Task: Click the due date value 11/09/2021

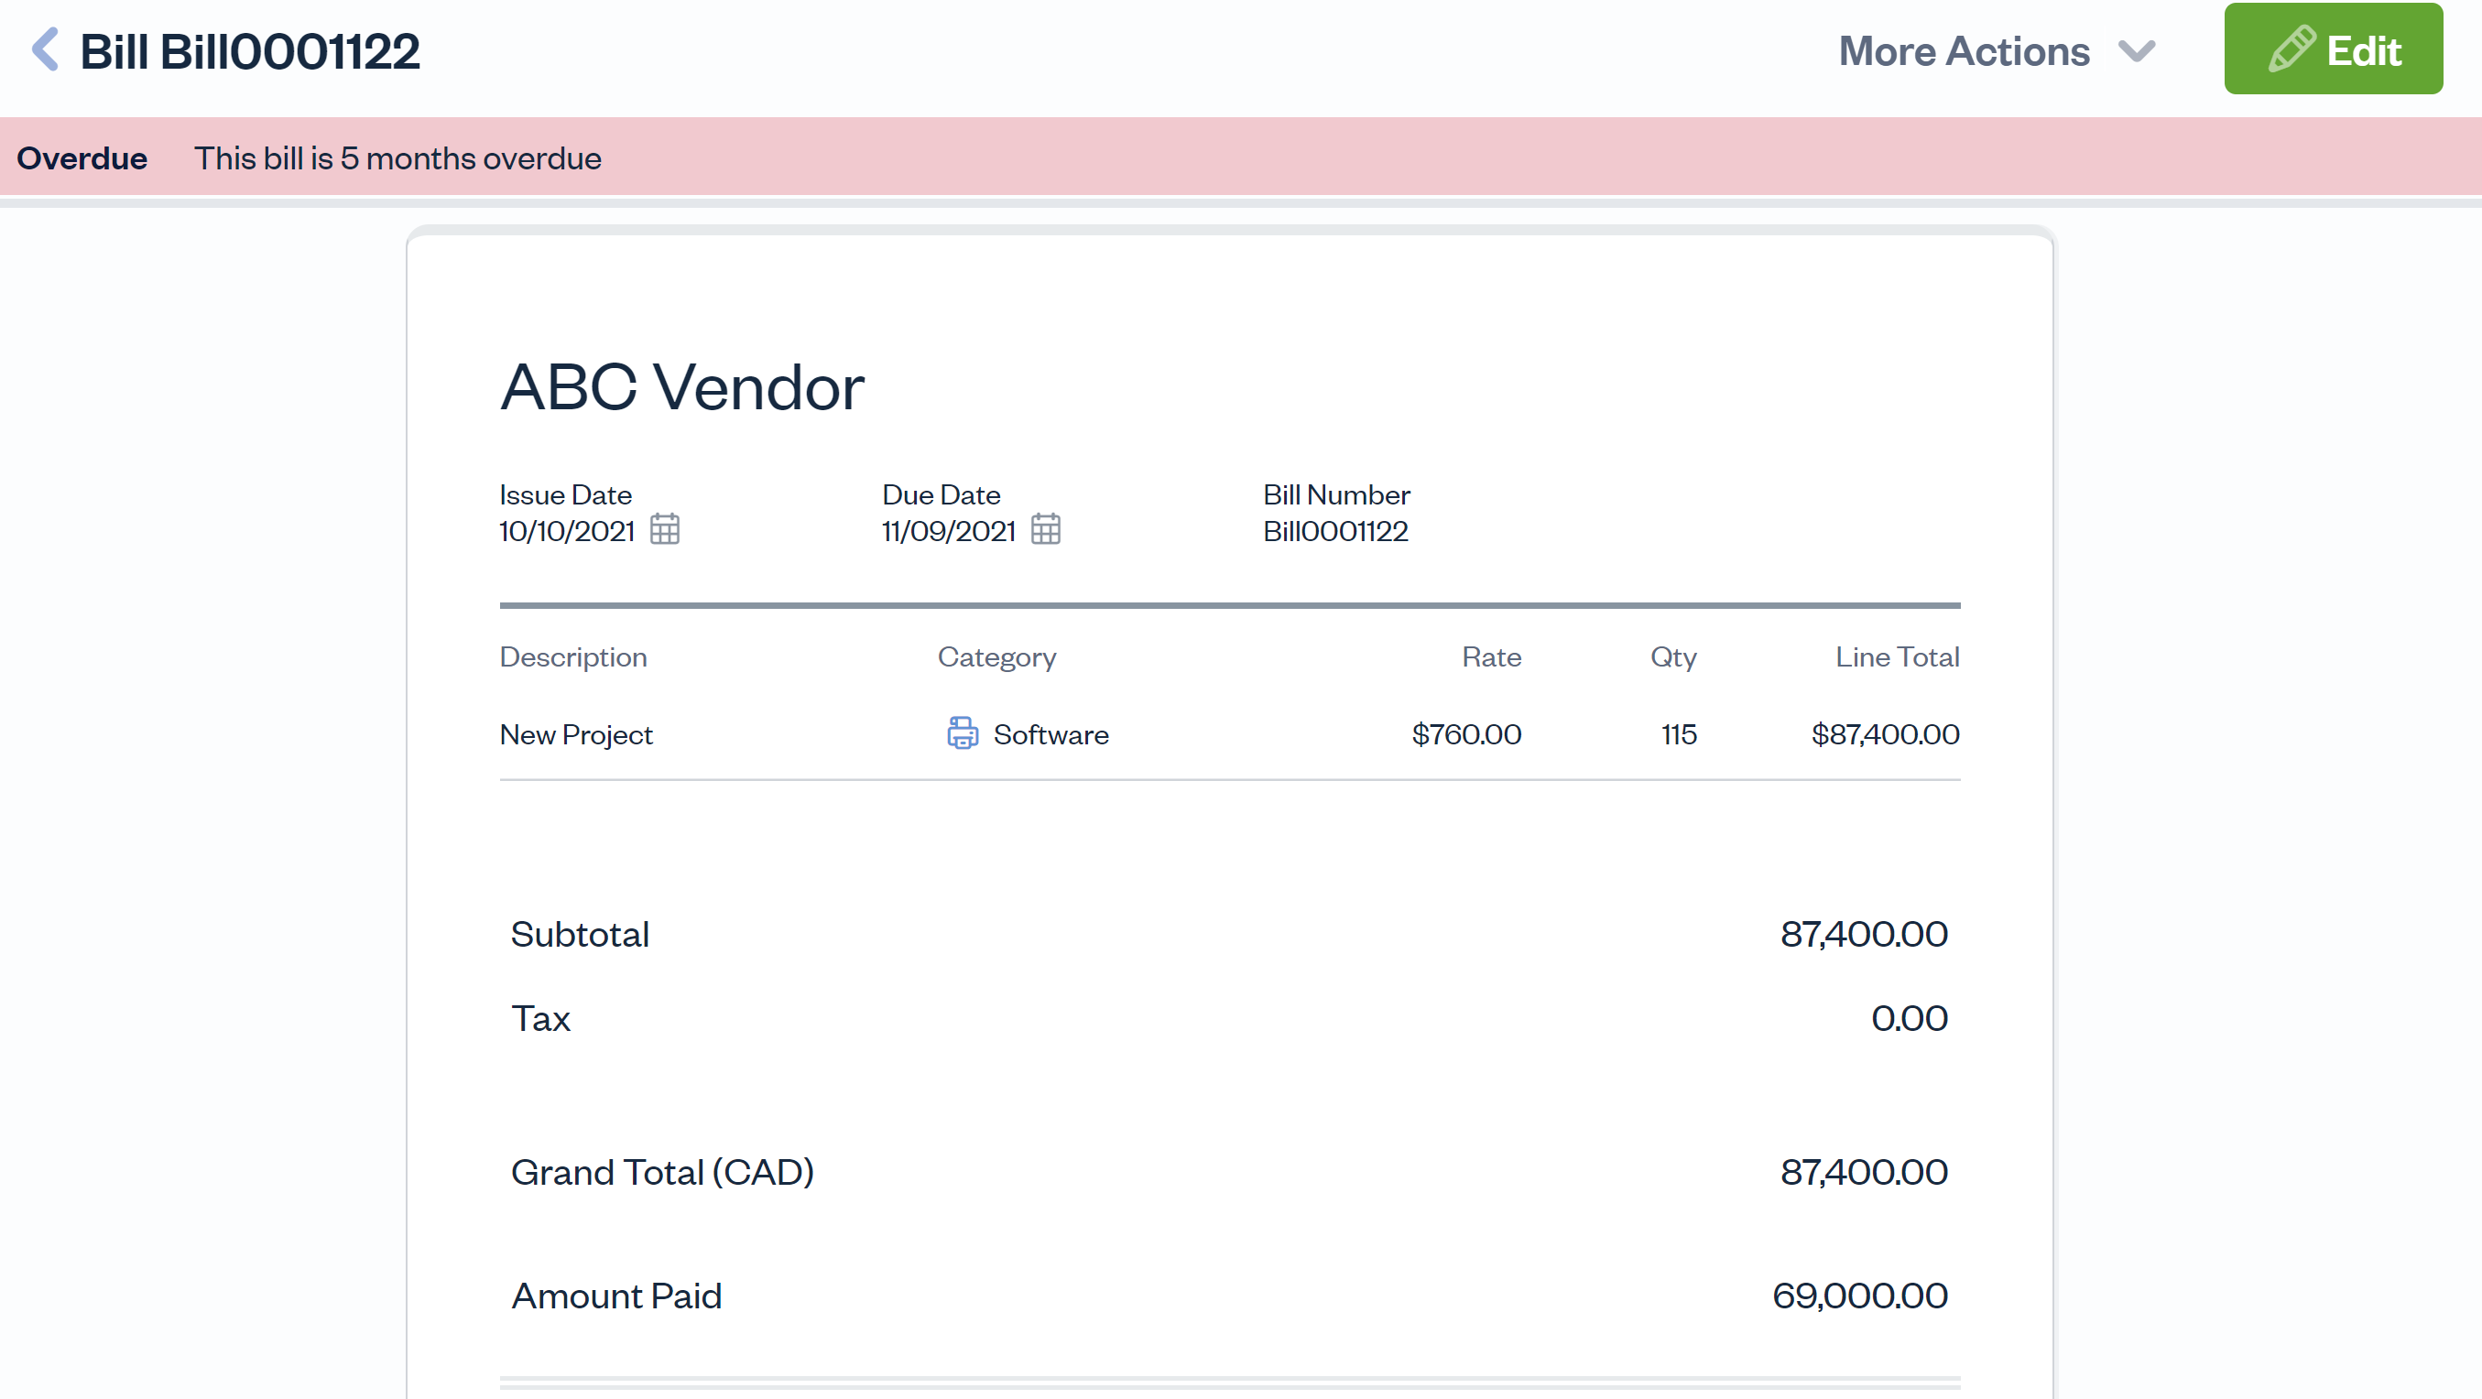Action: click(948, 531)
